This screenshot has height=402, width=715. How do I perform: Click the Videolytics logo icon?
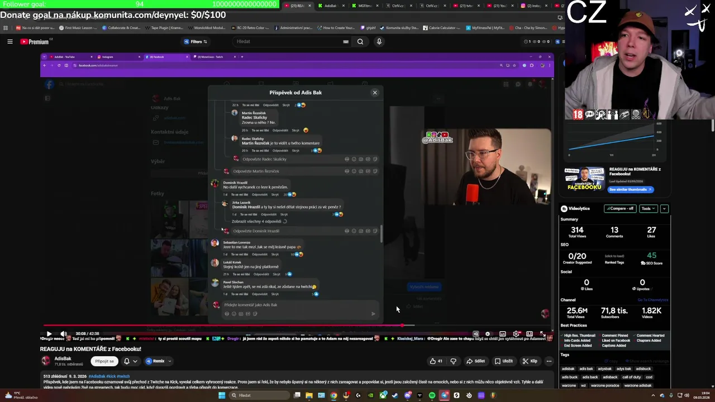(564, 208)
